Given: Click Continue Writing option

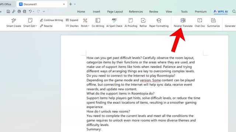Looking at the screenshot, I should click(x=52, y=20).
